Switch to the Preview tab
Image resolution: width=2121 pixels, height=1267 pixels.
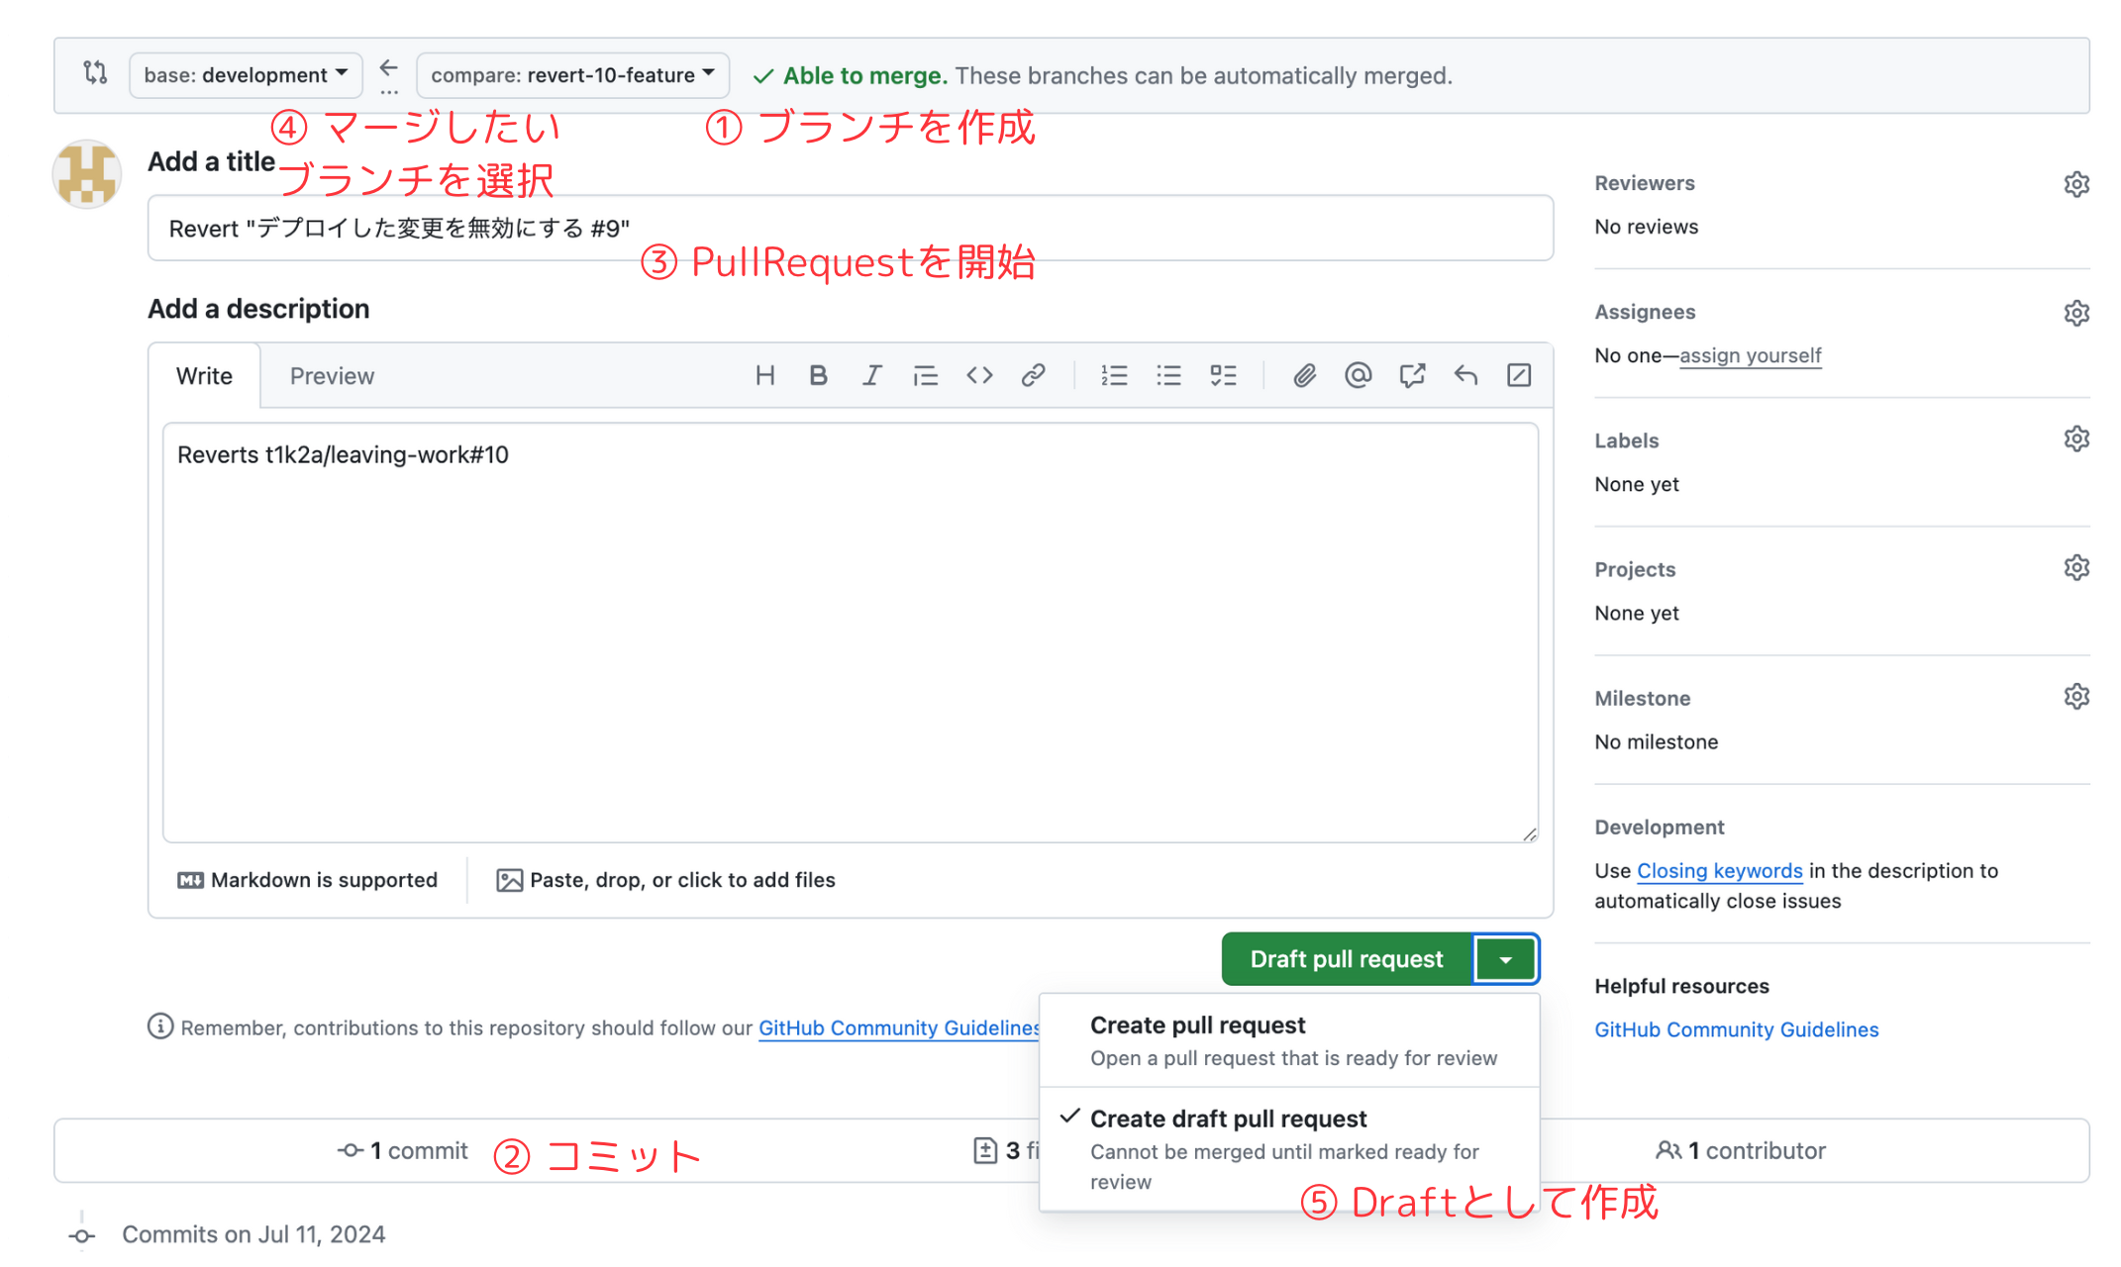[332, 375]
